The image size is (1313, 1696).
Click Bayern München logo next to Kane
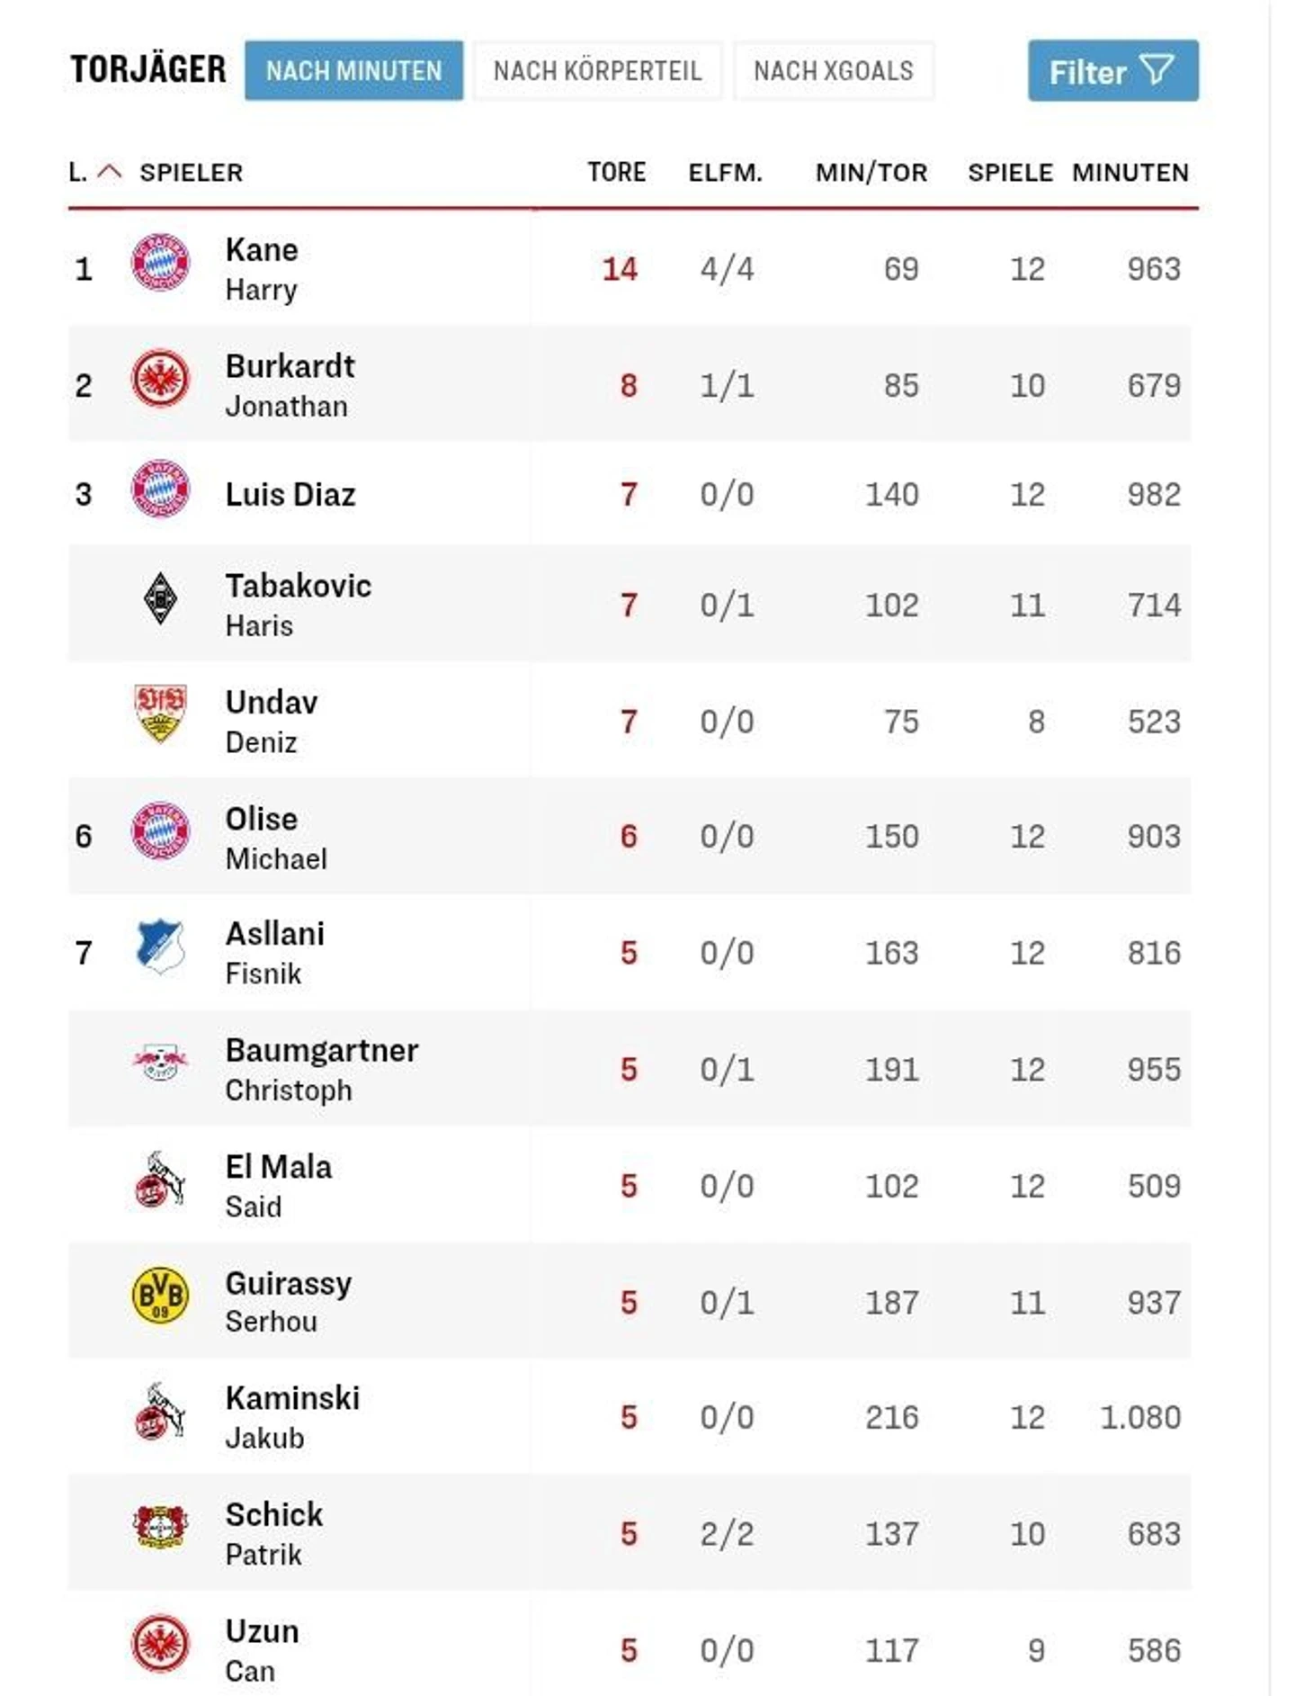160,263
